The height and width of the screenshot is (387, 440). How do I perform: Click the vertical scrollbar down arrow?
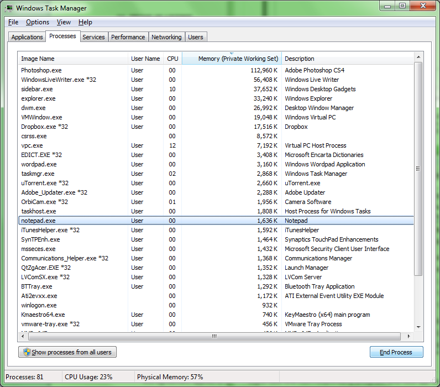pyautogui.click(x=418, y=327)
